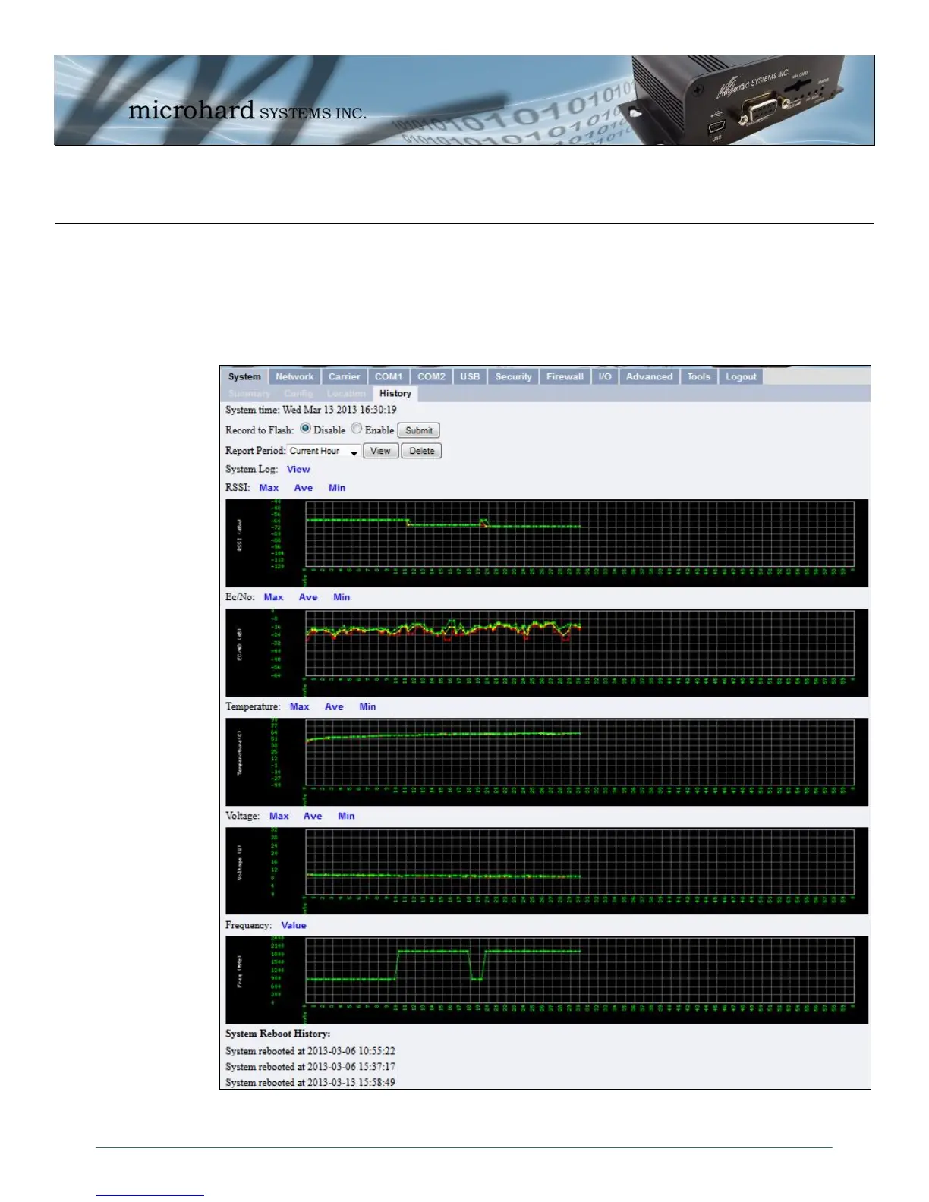Show Temperature Max graph
This screenshot has width=929, height=1202.
click(x=300, y=706)
